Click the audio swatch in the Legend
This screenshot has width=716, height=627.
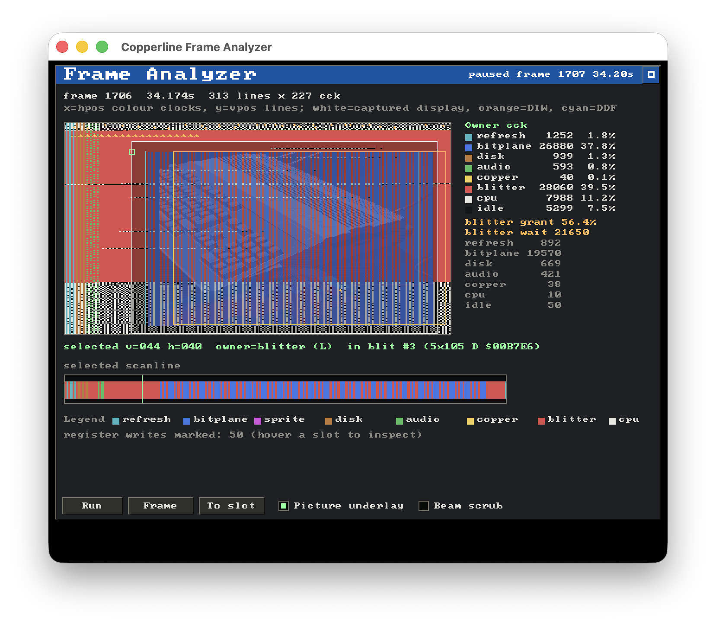click(x=400, y=421)
